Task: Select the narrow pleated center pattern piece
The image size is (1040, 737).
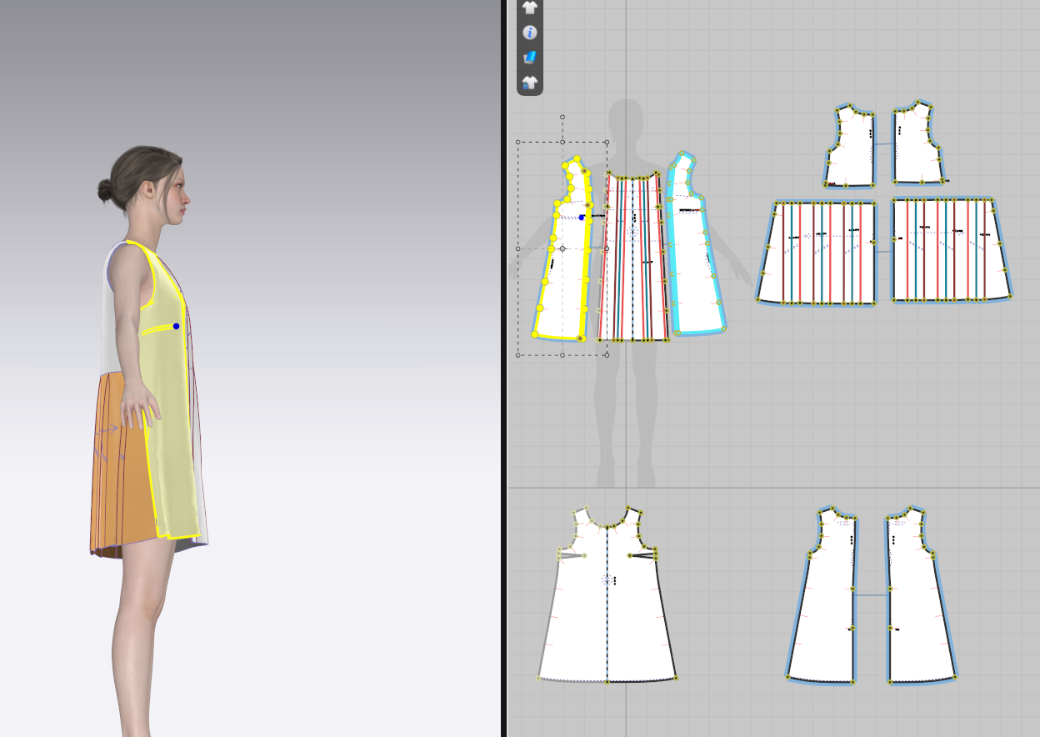Action: (635, 275)
